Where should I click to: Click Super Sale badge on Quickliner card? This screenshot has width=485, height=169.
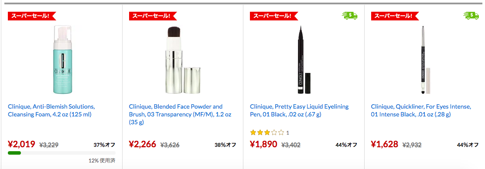(x=395, y=16)
